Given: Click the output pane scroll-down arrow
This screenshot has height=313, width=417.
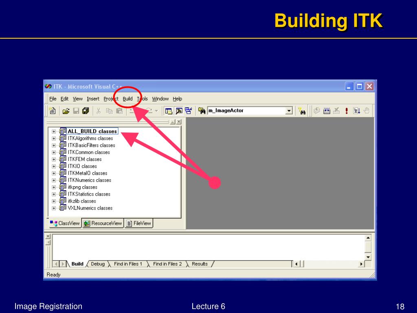Looking at the screenshot, I should tap(368, 257).
